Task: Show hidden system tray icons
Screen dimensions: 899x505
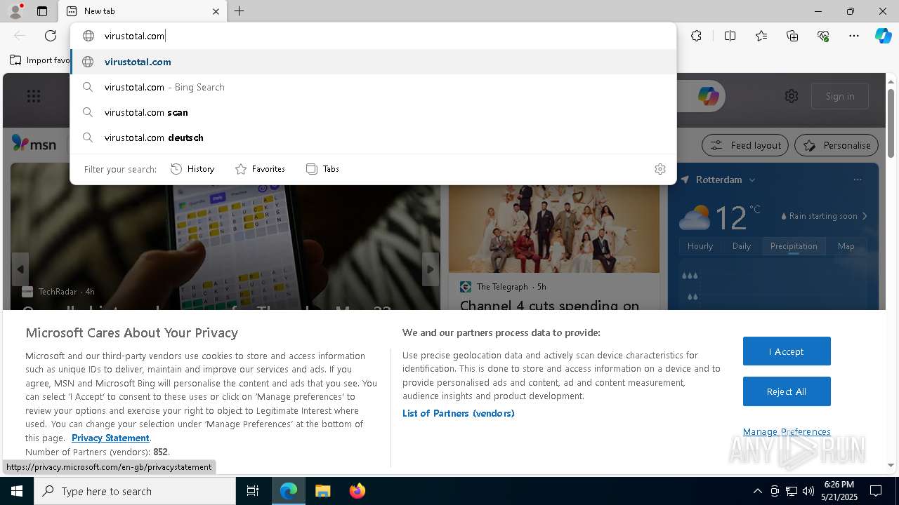Action: 757,491
